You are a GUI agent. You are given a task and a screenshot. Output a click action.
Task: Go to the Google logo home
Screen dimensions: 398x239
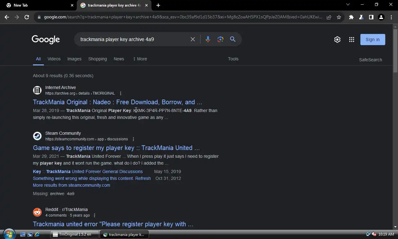pyautogui.click(x=46, y=40)
